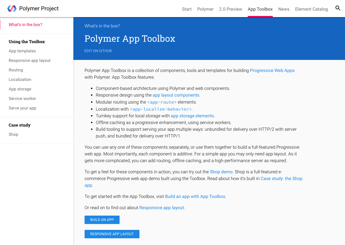This screenshot has height=245, width=345.
Task: Open Serve your app sidebar entry
Action: click(22, 108)
